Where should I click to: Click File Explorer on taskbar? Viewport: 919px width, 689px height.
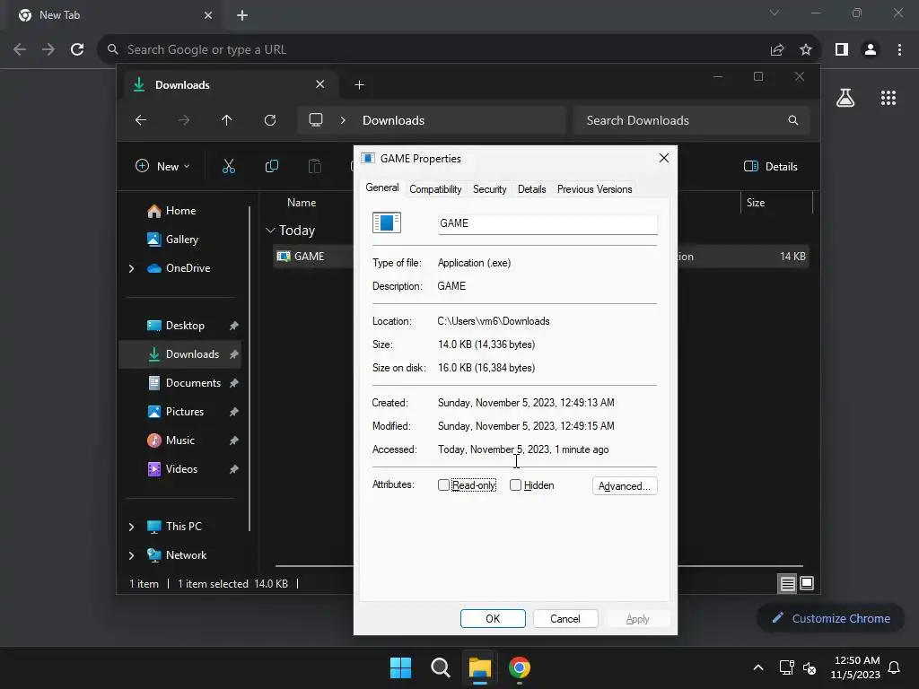tap(479, 667)
